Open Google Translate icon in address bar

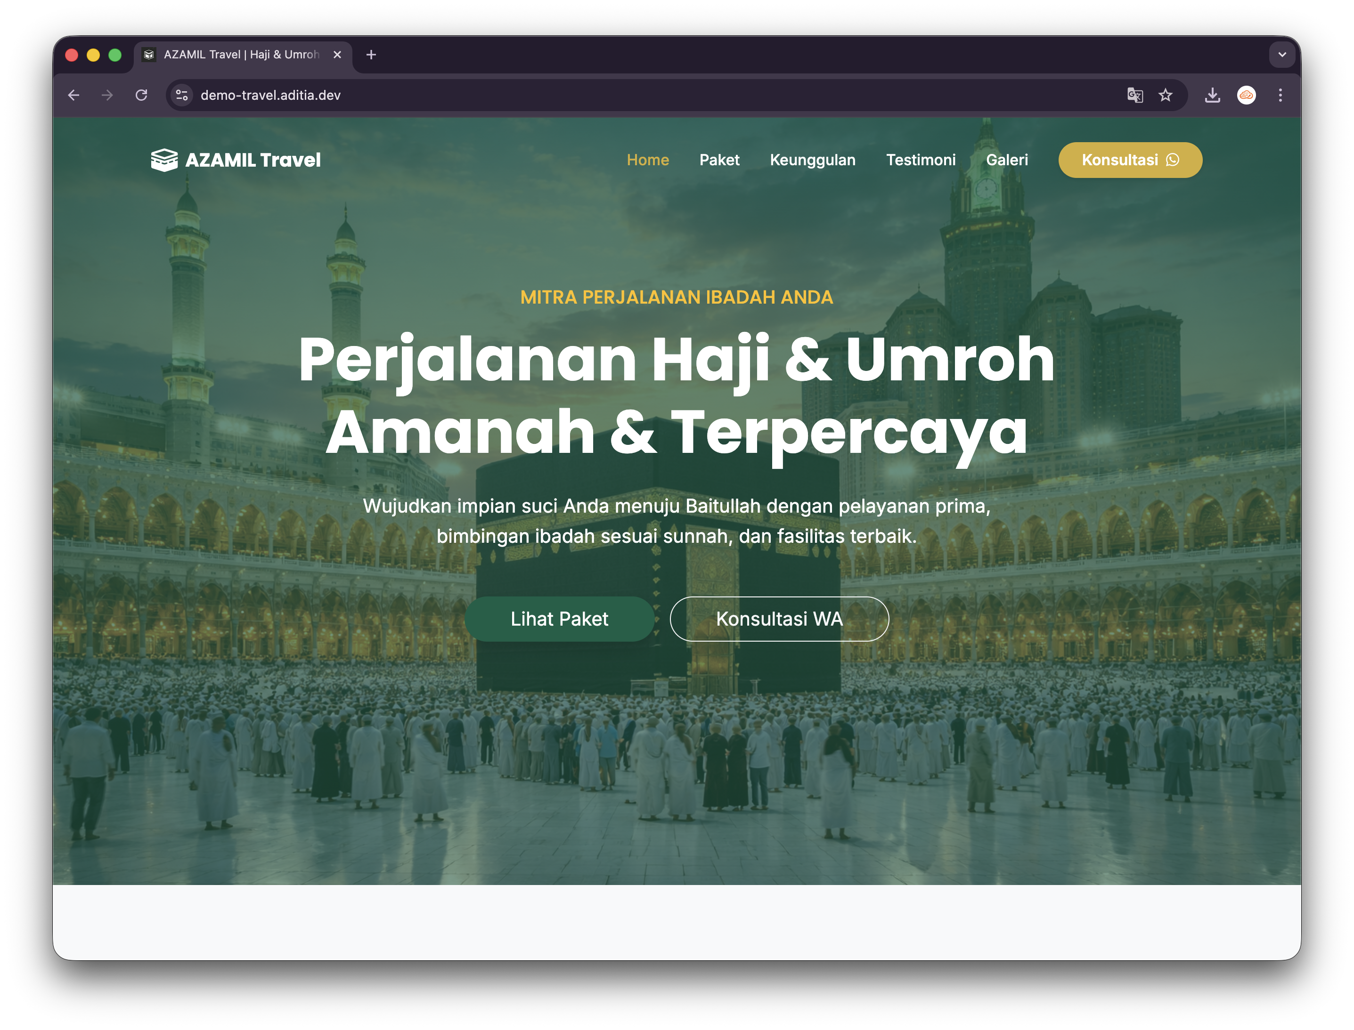coord(1135,95)
